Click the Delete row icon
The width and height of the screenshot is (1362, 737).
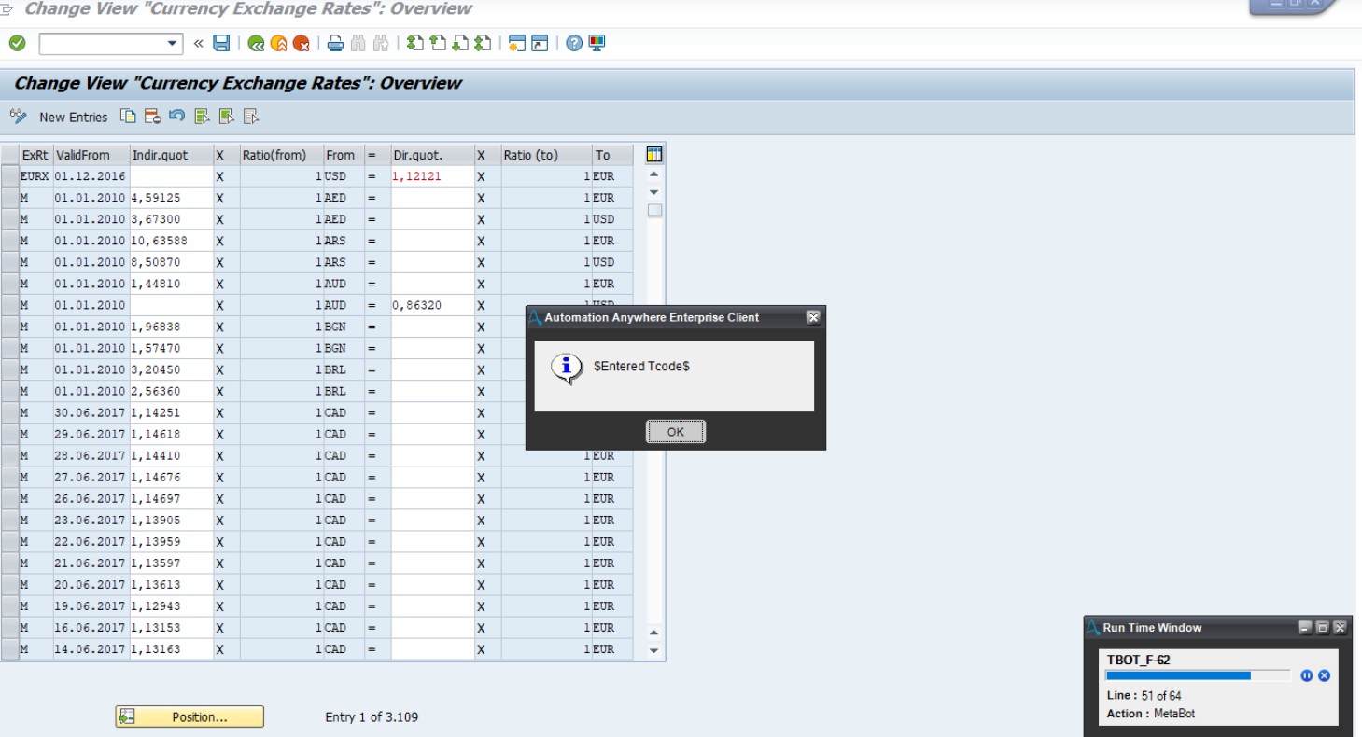point(152,117)
